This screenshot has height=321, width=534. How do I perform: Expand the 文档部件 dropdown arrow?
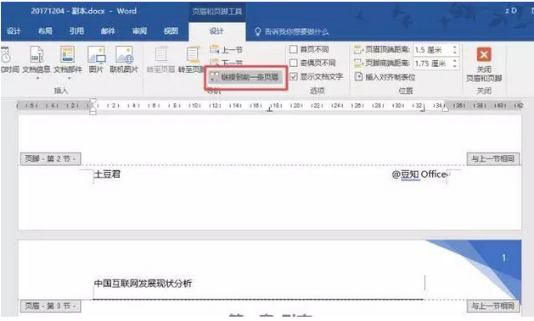pyautogui.click(x=69, y=78)
